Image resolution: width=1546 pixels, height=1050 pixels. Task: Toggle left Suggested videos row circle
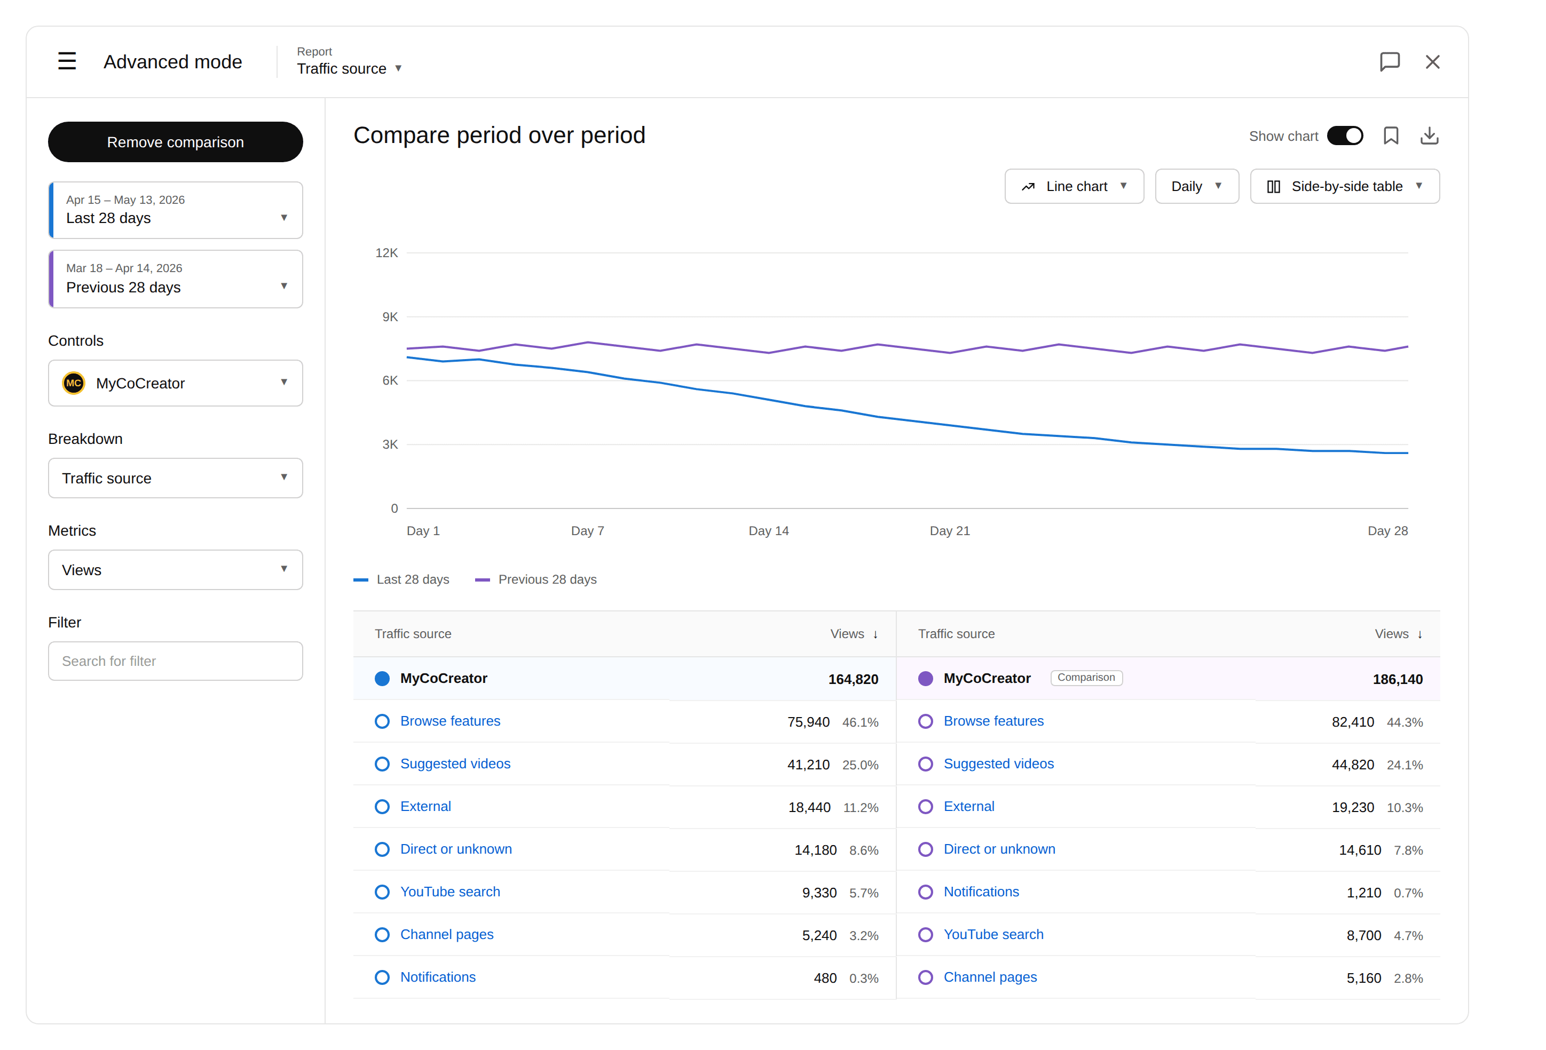coord(382,764)
